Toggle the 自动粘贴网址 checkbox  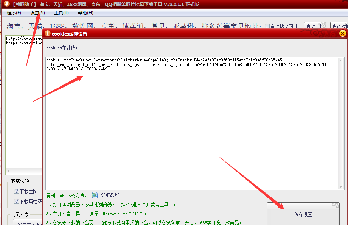(x=267, y=27)
